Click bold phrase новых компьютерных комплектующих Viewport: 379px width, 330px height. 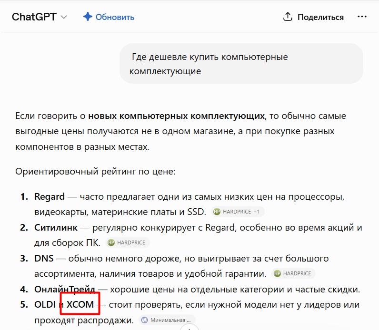177,116
